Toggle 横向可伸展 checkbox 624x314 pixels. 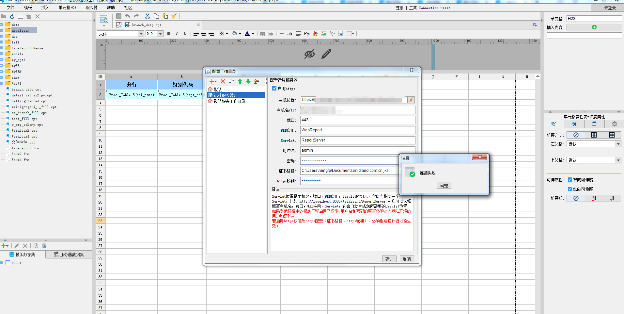570,180
